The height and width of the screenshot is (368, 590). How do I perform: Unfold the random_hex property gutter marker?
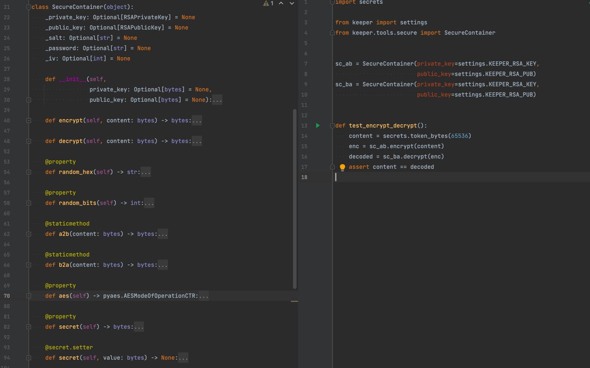pyautogui.click(x=29, y=172)
